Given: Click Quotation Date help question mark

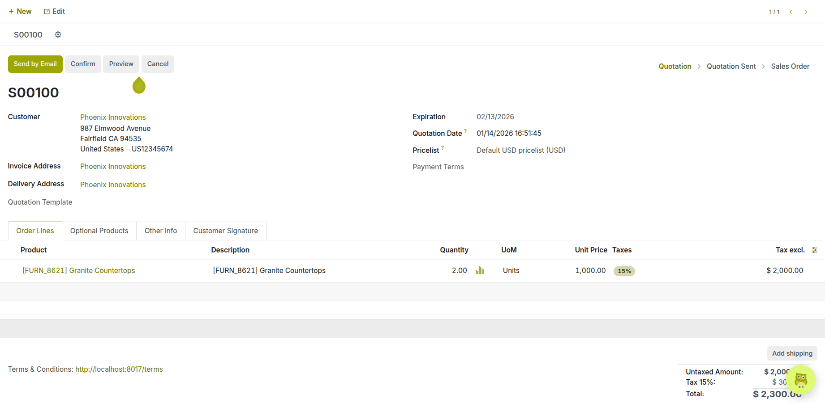Looking at the screenshot, I should point(465,131).
